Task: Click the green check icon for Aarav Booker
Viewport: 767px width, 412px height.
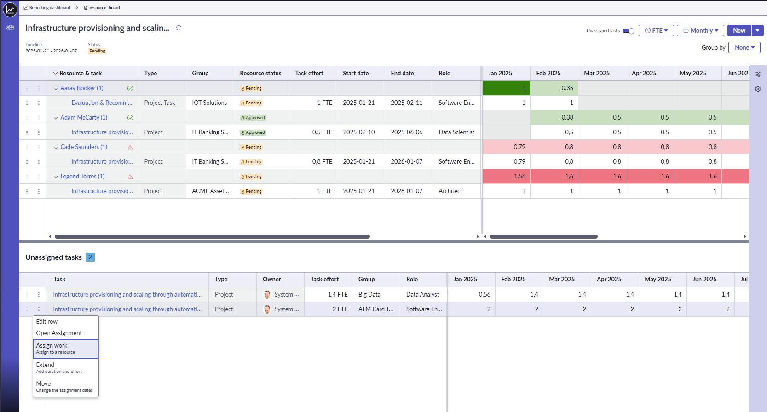Action: coord(130,88)
